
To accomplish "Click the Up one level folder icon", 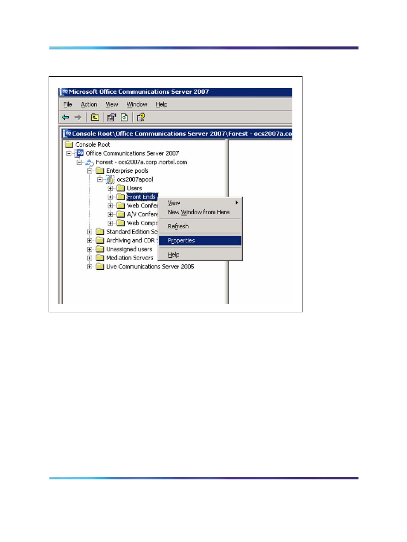I will (95, 117).
